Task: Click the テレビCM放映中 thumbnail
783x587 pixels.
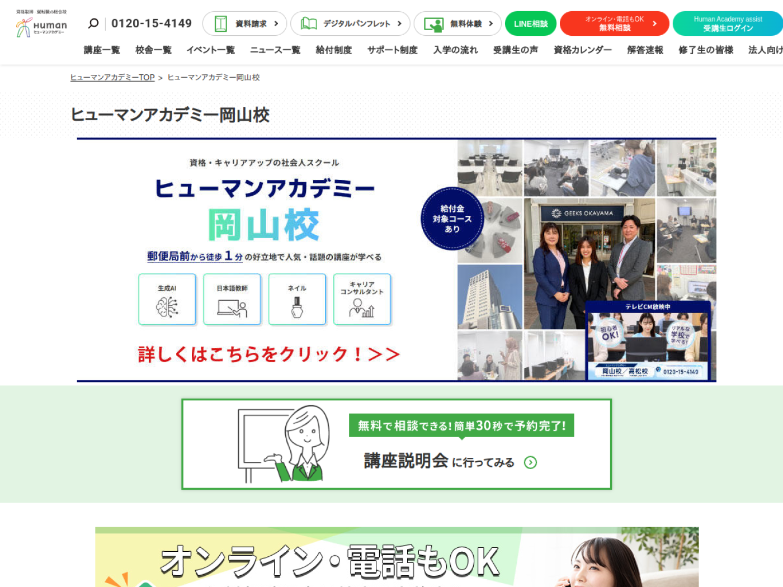Action: pos(648,341)
